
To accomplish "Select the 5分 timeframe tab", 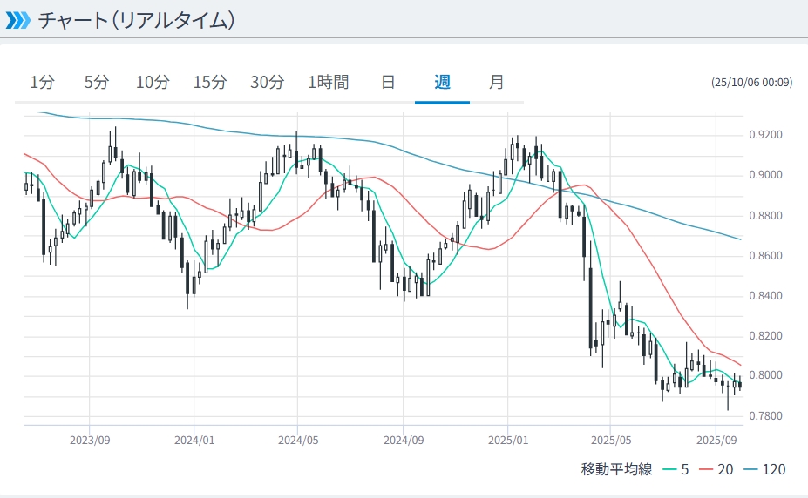I will (x=97, y=83).
